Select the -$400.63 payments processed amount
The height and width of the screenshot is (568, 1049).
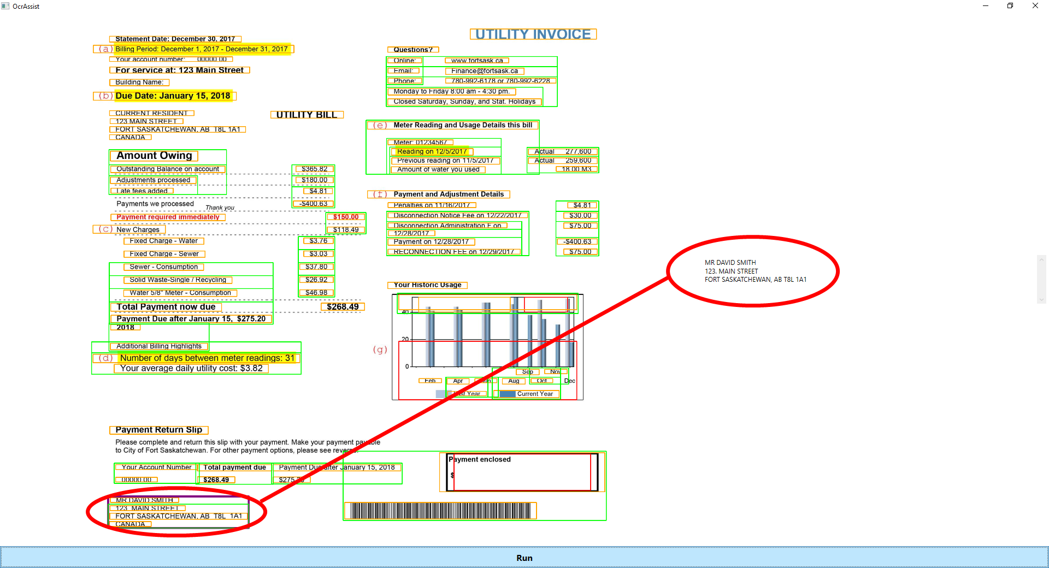pyautogui.click(x=314, y=204)
